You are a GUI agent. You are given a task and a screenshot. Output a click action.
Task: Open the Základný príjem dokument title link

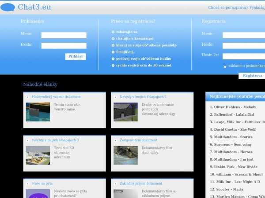point(141,183)
